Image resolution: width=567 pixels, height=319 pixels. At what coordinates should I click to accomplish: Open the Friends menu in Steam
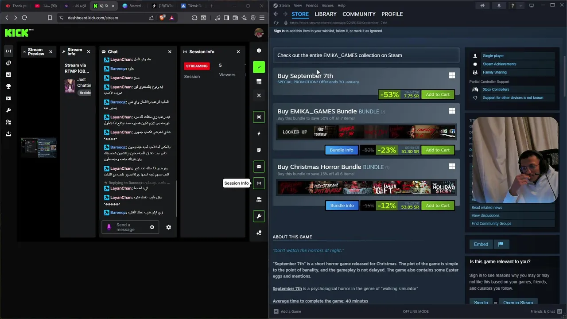(312, 5)
